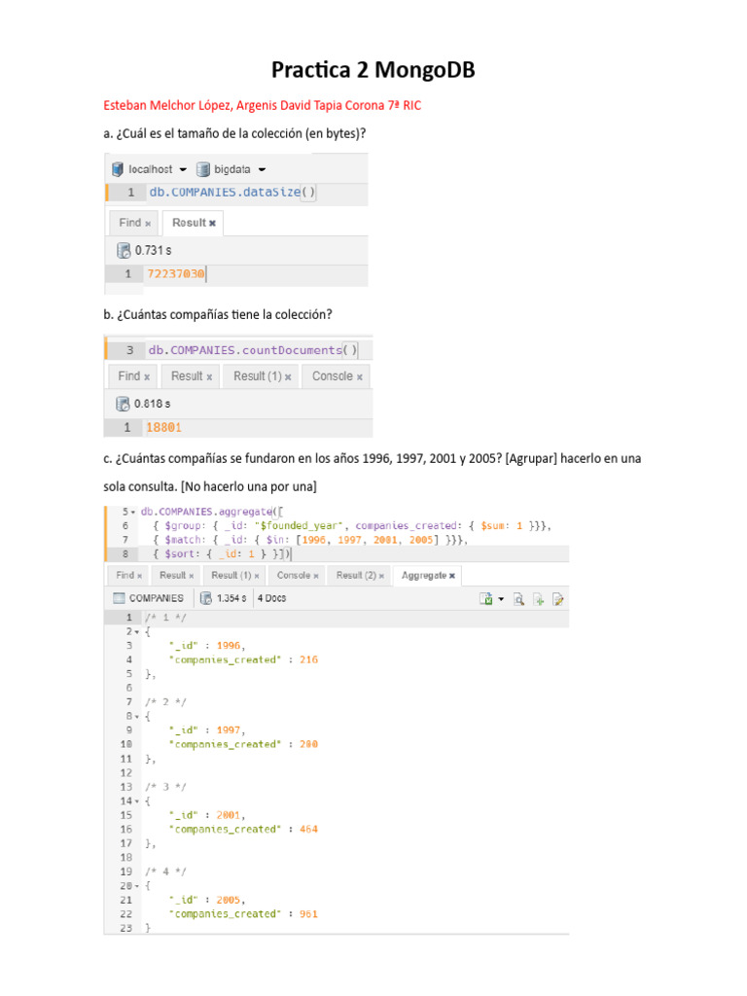The image size is (747, 996).
Task: Open the bigdata database dropdown
Action: (x=263, y=168)
